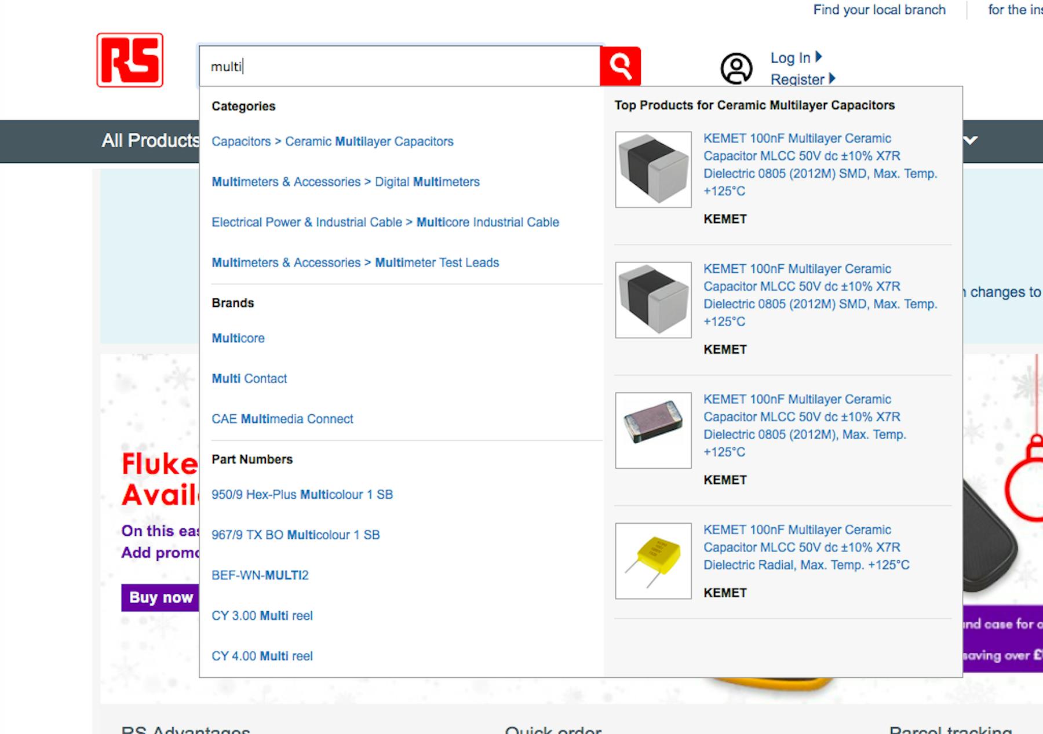
Task: Click the KEMET brand label under the radial capacitor
Action: tap(725, 593)
